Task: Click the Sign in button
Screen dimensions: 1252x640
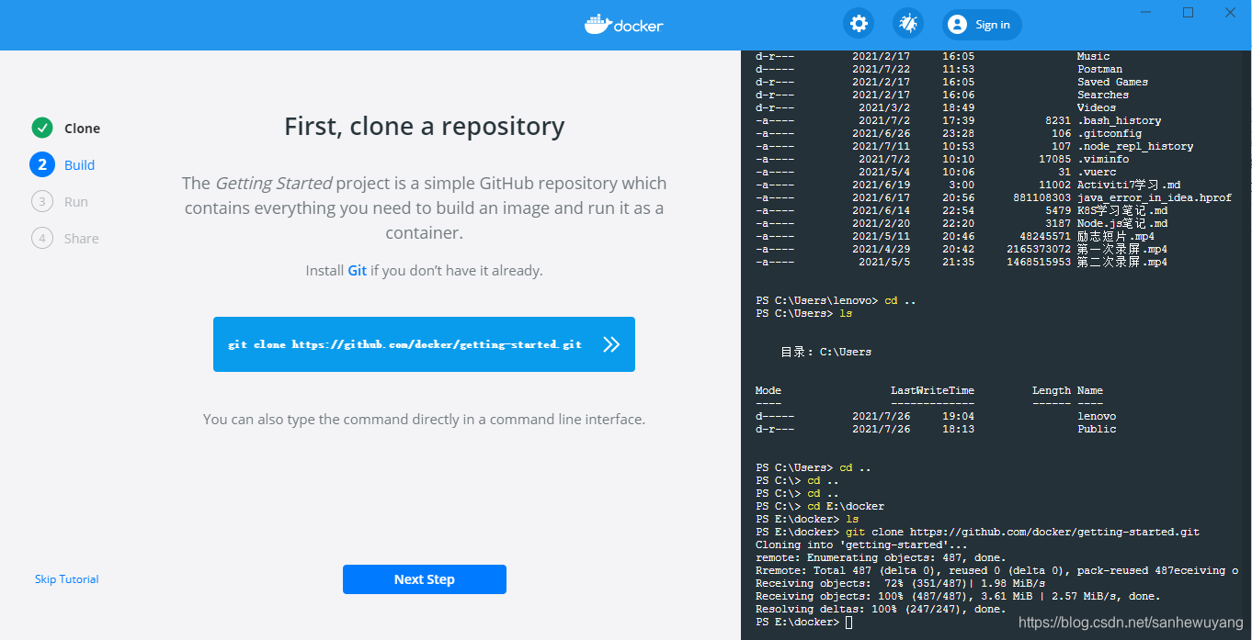Action: (982, 25)
